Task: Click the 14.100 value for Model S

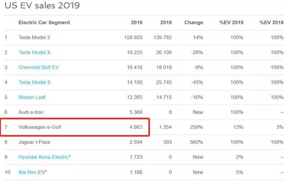Action: (135, 82)
